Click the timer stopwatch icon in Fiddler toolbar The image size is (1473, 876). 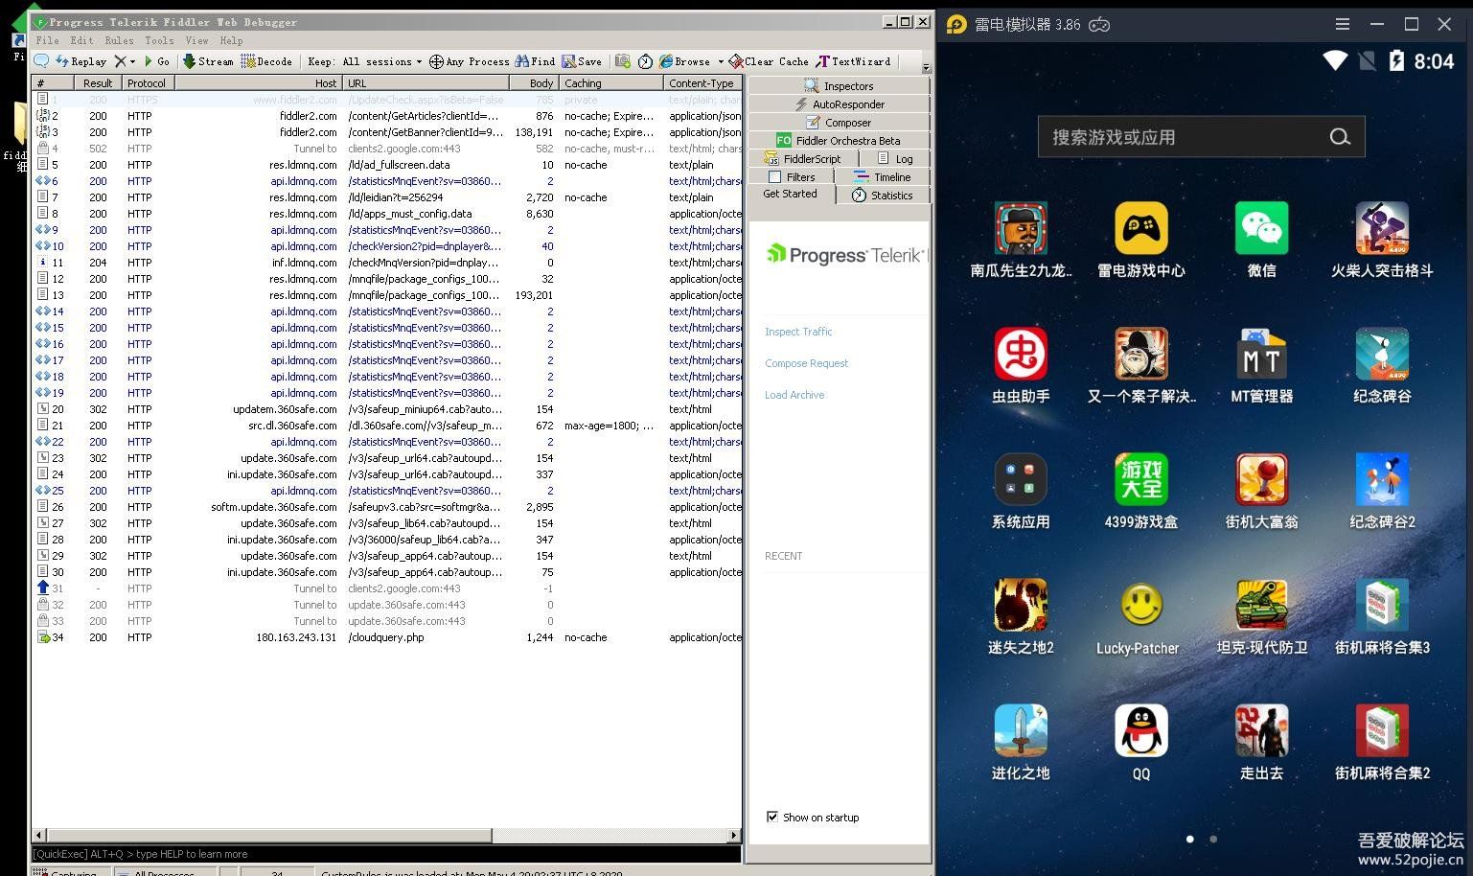pos(645,61)
